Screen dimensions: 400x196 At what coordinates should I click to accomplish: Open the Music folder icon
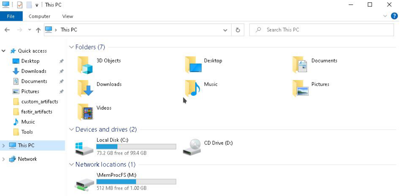(192, 88)
